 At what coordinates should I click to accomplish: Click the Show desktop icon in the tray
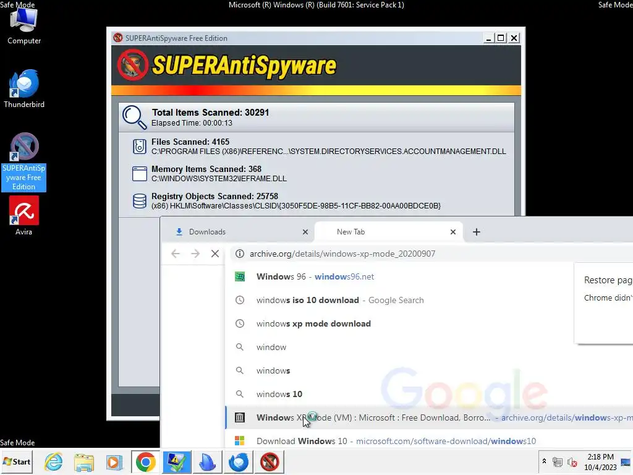click(x=626, y=461)
